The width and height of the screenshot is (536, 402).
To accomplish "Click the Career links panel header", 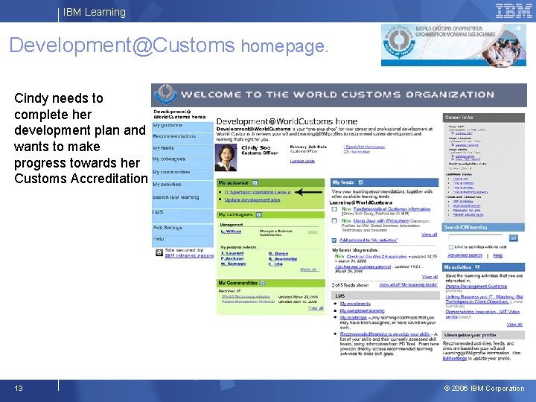I will pyautogui.click(x=483, y=118).
